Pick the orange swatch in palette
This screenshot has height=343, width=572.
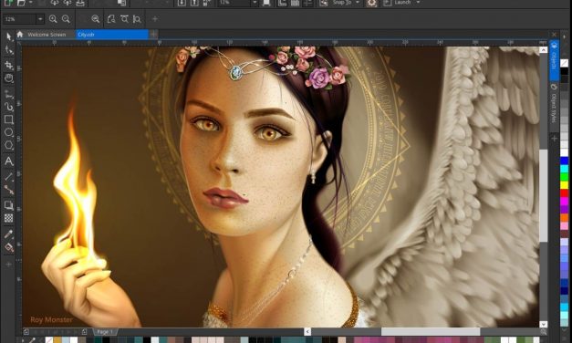tap(565, 217)
